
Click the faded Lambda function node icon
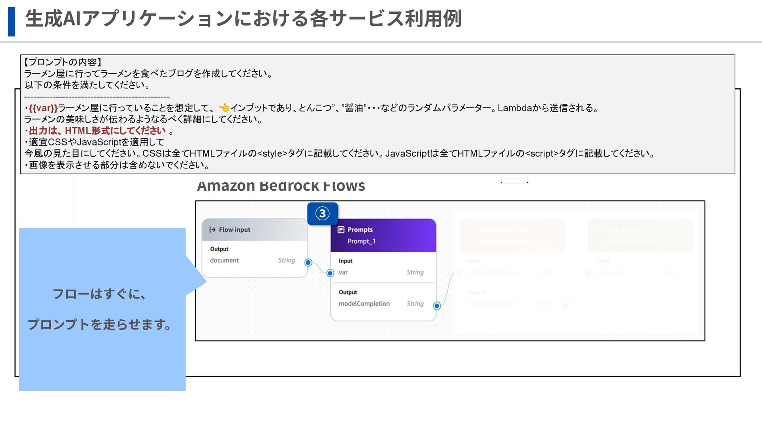click(x=470, y=230)
